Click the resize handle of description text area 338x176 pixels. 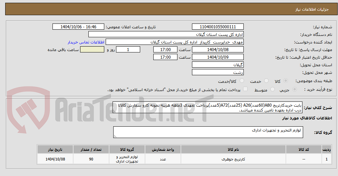tap(115, 111)
